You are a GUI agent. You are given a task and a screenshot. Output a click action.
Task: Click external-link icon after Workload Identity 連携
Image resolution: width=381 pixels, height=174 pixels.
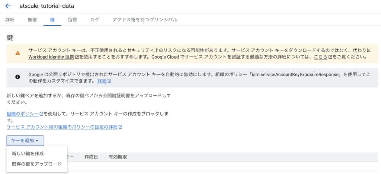click(77, 58)
